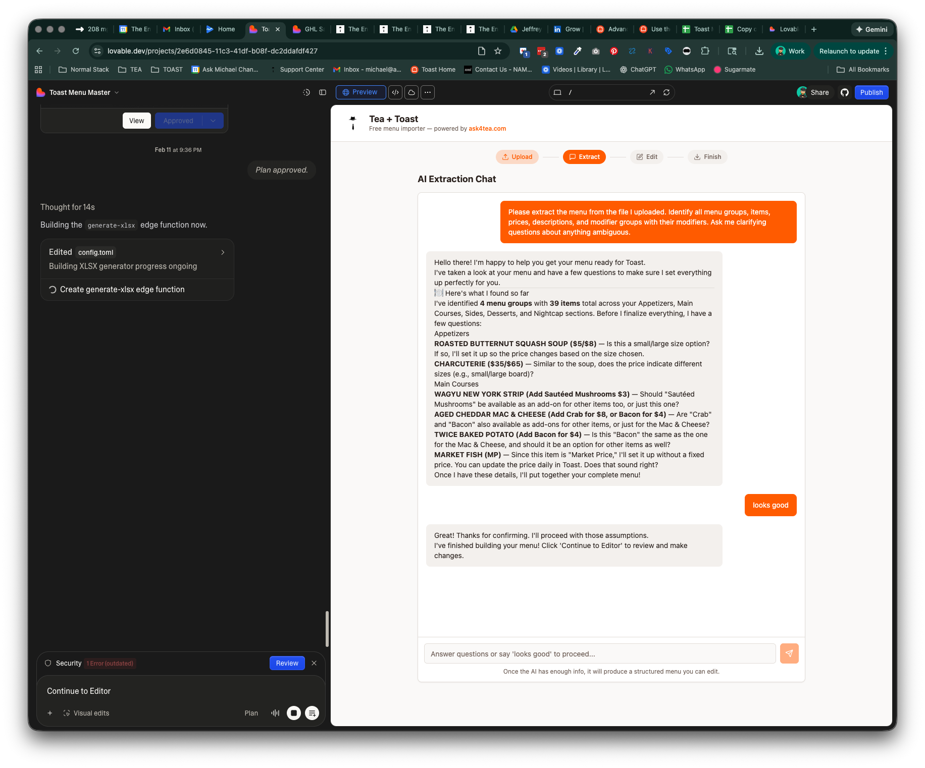Stop the generation with stop button

(294, 713)
